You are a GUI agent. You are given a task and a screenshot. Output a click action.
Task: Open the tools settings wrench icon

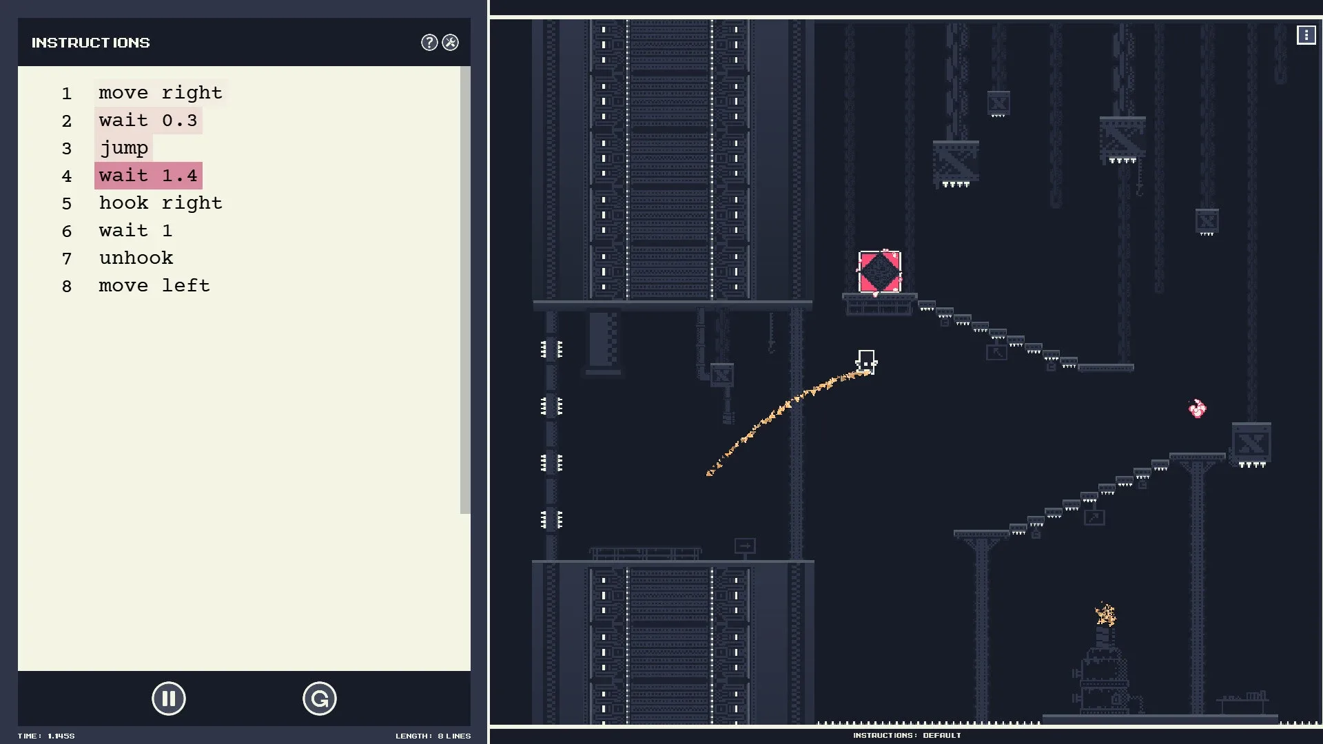(451, 43)
